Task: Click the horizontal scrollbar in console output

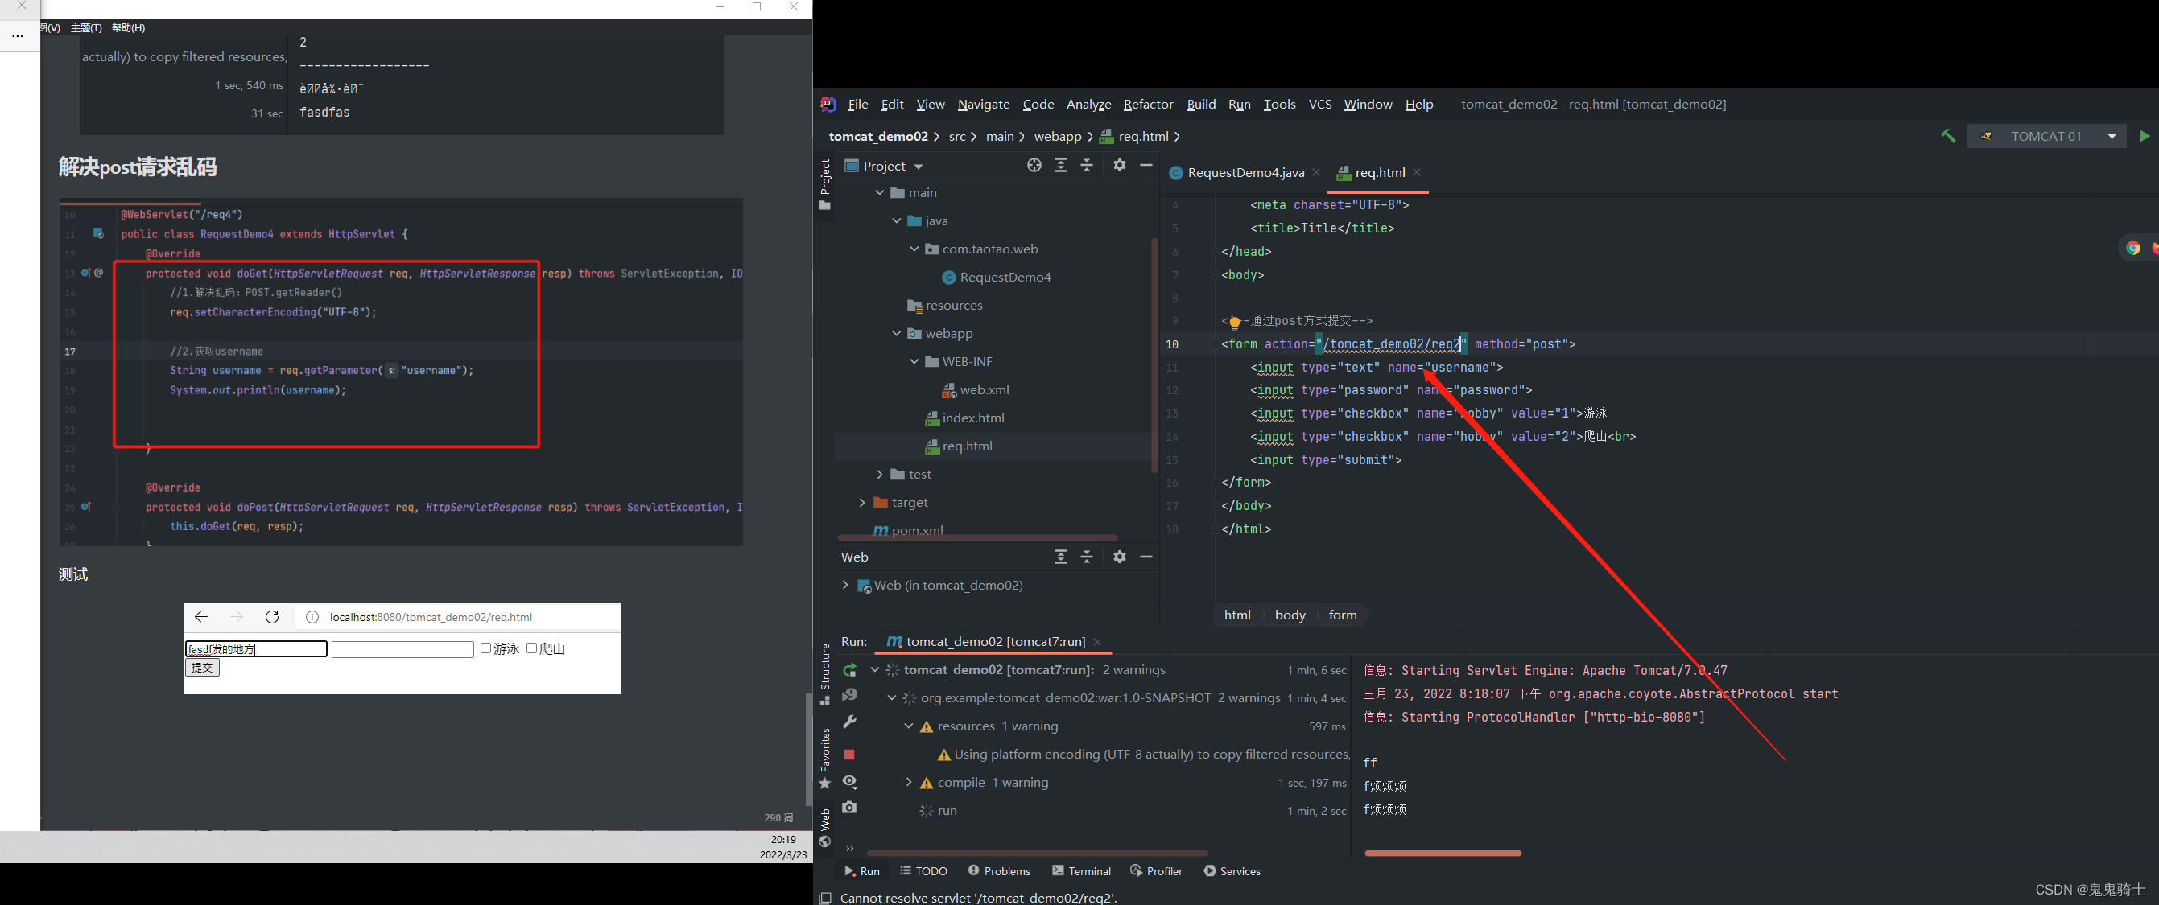Action: pos(1442,853)
